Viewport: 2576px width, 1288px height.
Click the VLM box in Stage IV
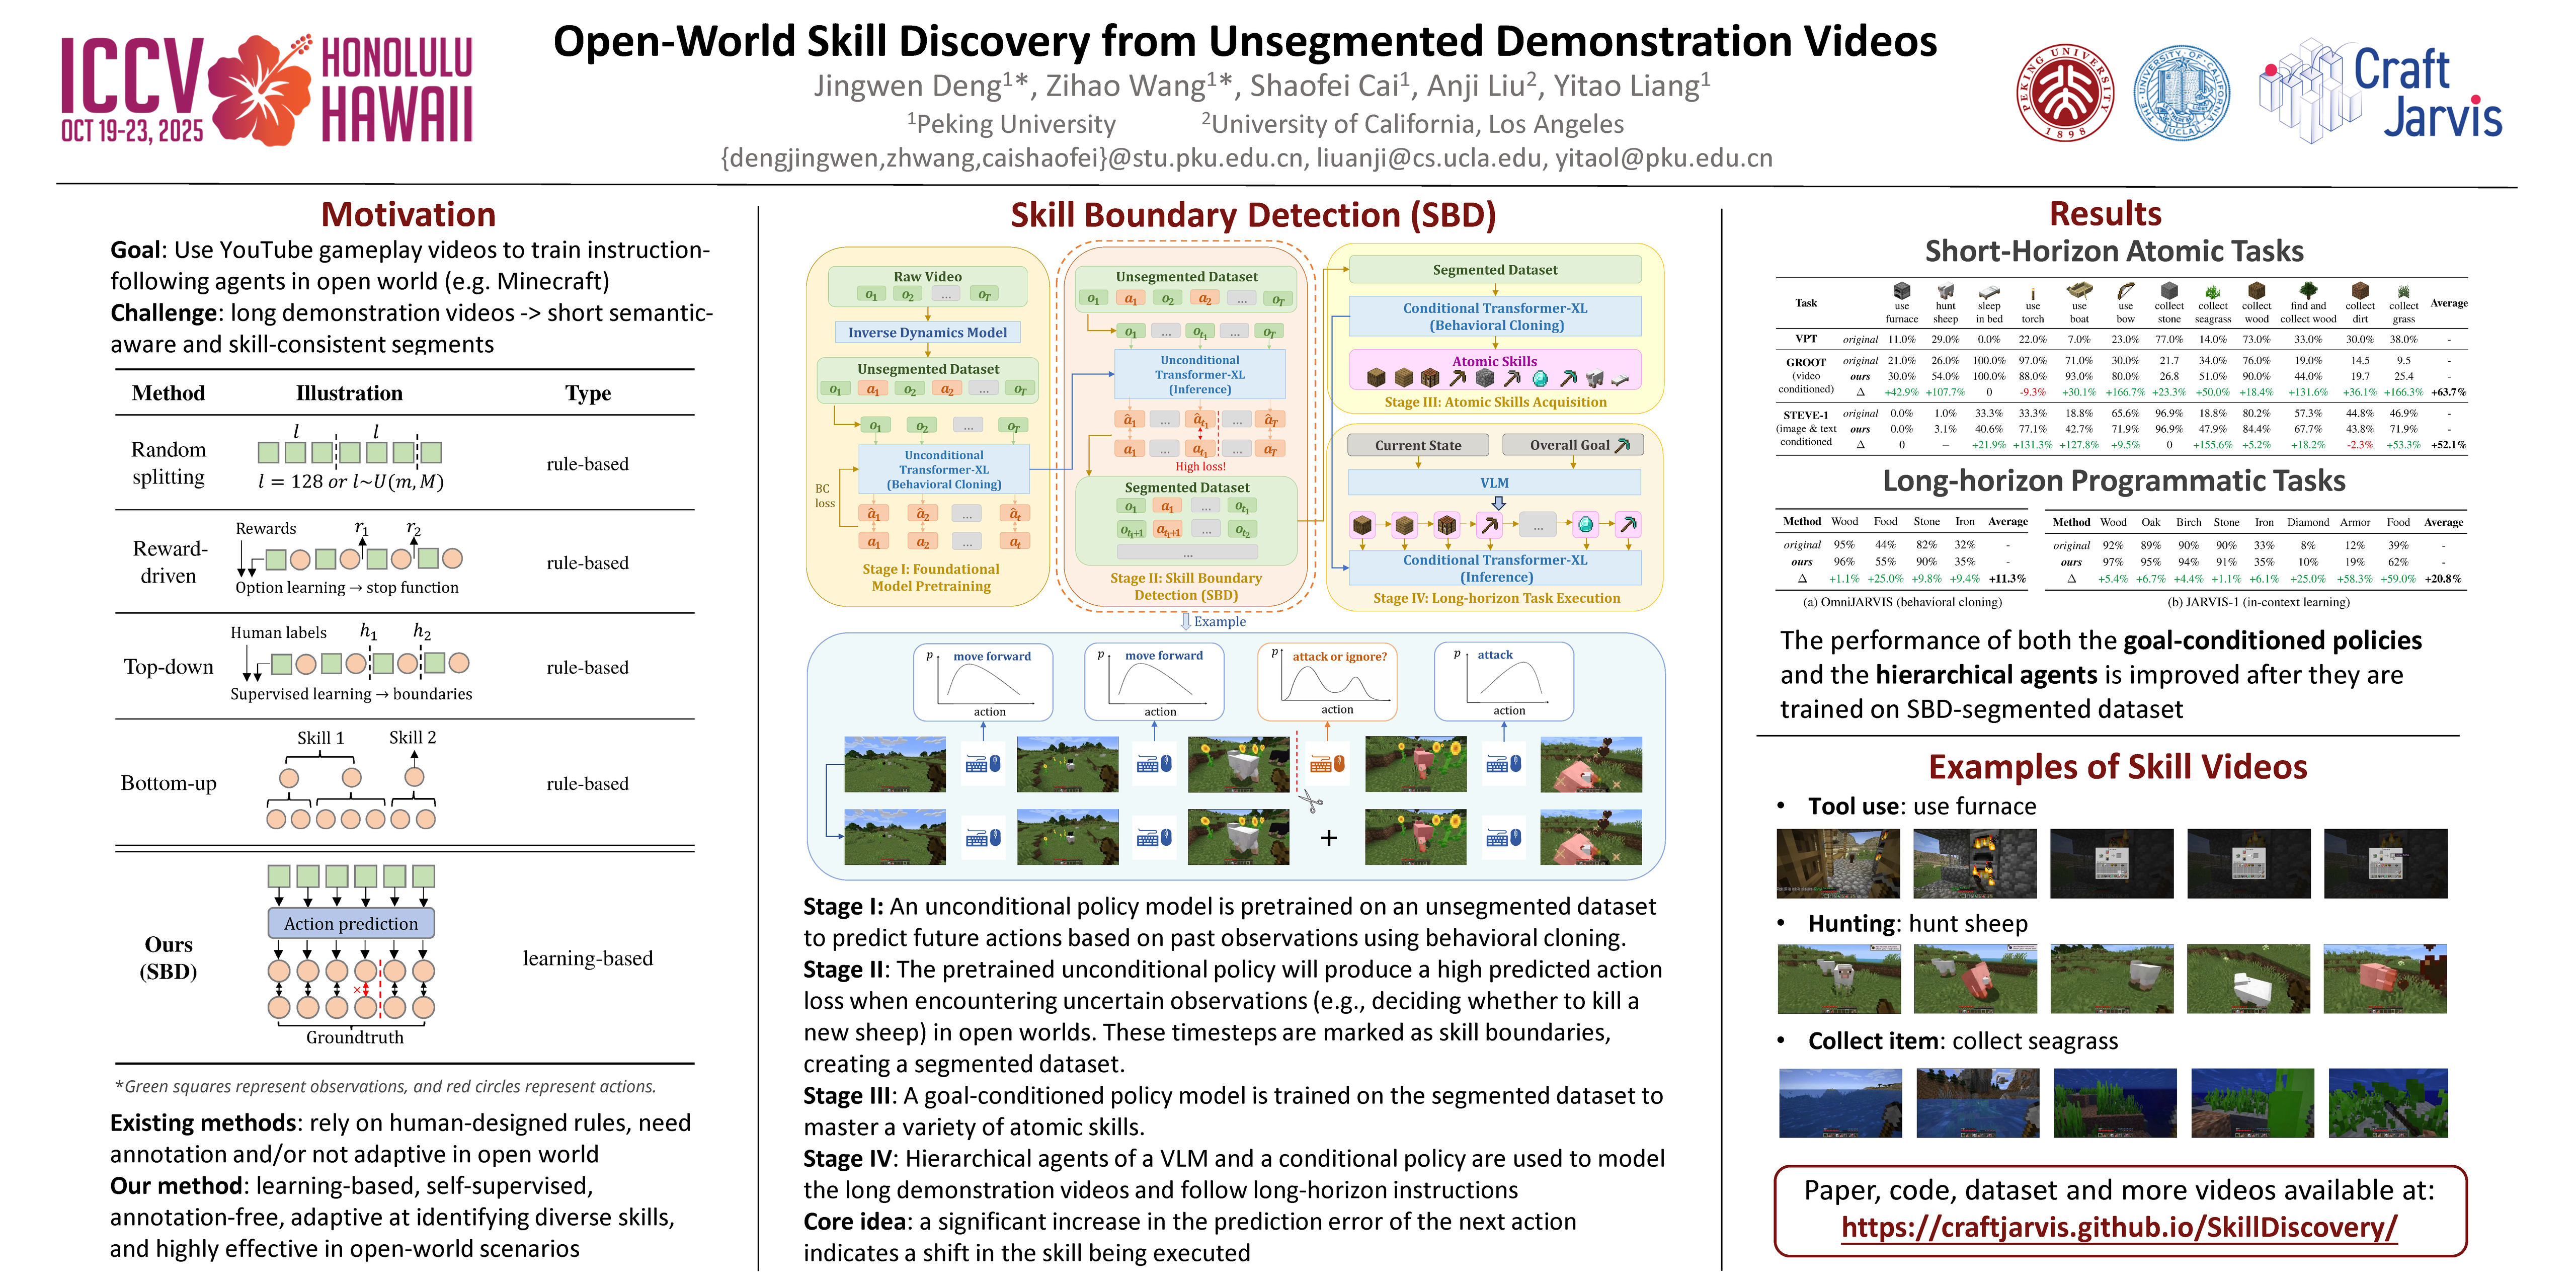(x=1494, y=482)
